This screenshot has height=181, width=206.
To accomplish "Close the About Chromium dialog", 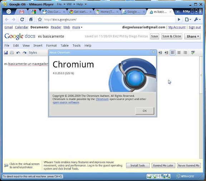I will point(153,52).
